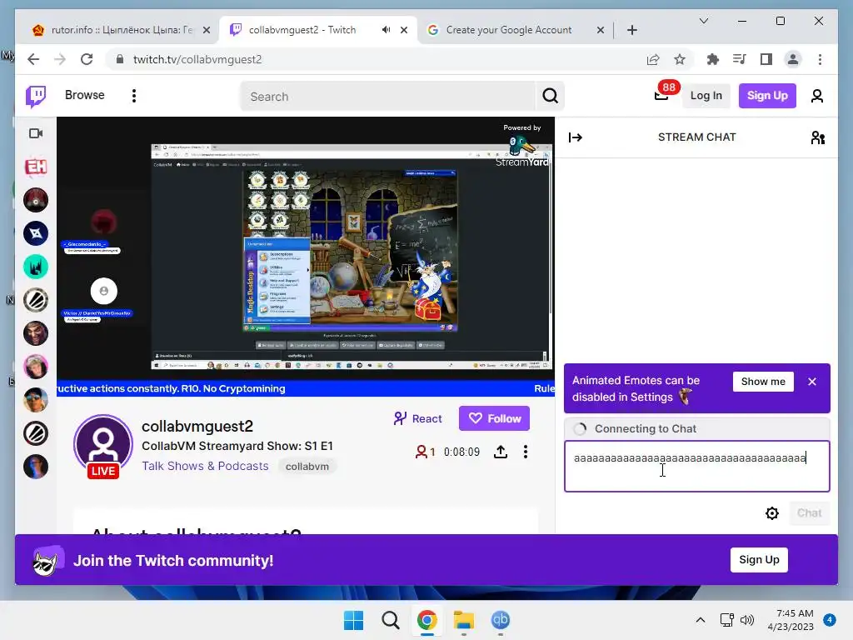Viewport: 853px width, 640px height.
Task: Open the user profile icon in Twitch header
Action: (x=816, y=96)
